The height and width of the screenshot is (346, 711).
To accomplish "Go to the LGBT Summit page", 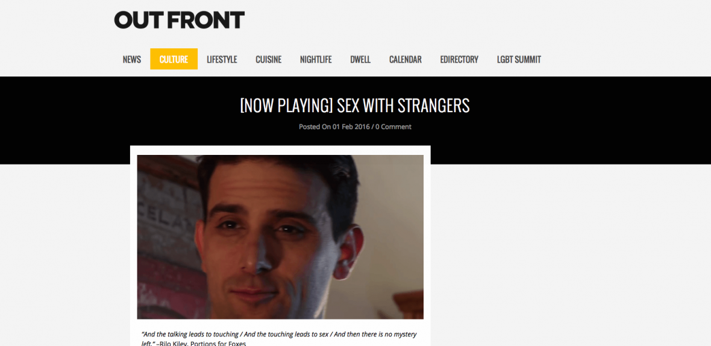I will (x=519, y=60).
